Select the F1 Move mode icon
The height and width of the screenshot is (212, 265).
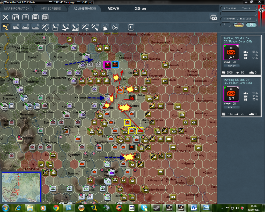tap(6, 27)
